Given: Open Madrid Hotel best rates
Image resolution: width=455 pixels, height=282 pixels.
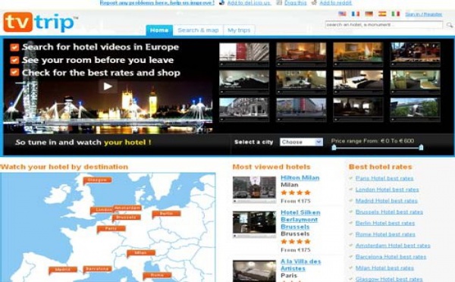Looking at the screenshot, I should tap(387, 201).
